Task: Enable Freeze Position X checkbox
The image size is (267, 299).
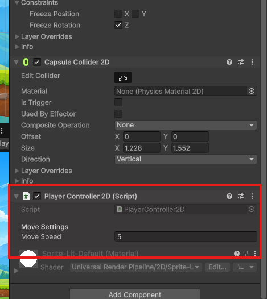Action: [x=118, y=14]
